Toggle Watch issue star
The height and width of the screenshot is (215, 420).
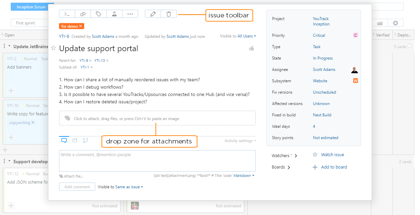tap(315, 155)
